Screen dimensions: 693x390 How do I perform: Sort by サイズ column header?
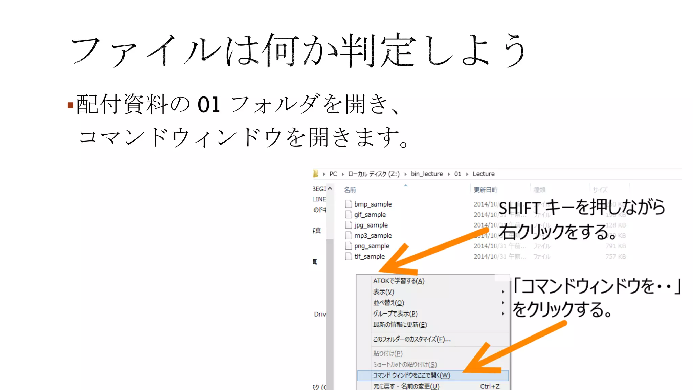coord(600,190)
